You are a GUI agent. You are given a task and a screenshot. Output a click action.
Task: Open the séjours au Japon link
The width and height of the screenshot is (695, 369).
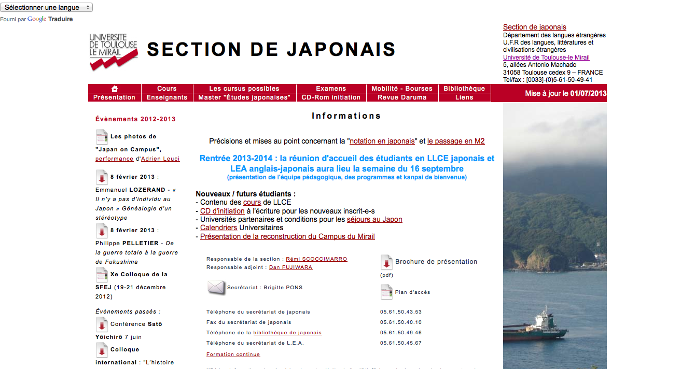click(x=374, y=219)
